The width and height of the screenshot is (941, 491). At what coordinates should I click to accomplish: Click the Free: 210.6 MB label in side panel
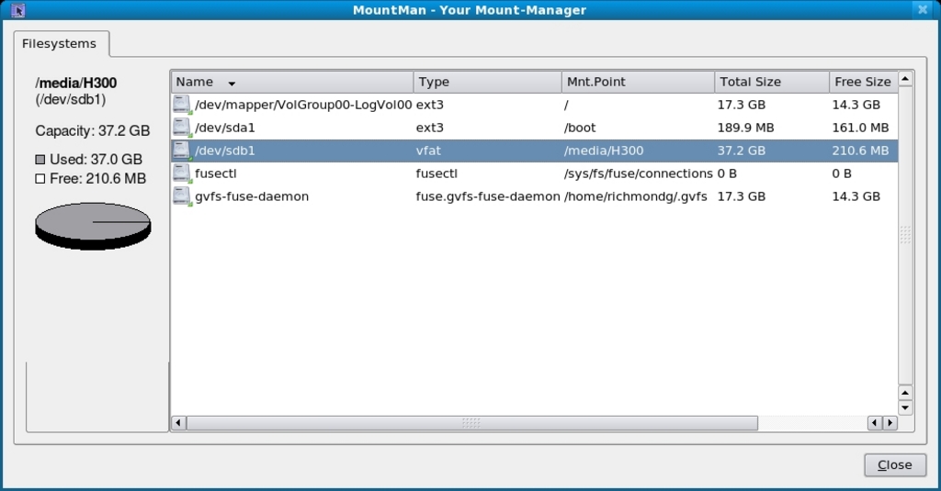point(97,179)
